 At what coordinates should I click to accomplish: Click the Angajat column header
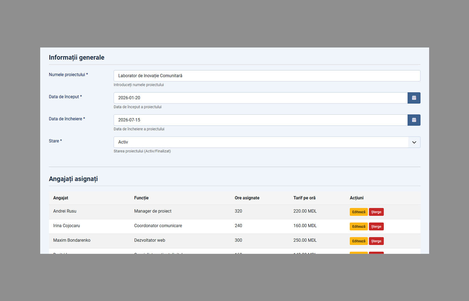61,198
